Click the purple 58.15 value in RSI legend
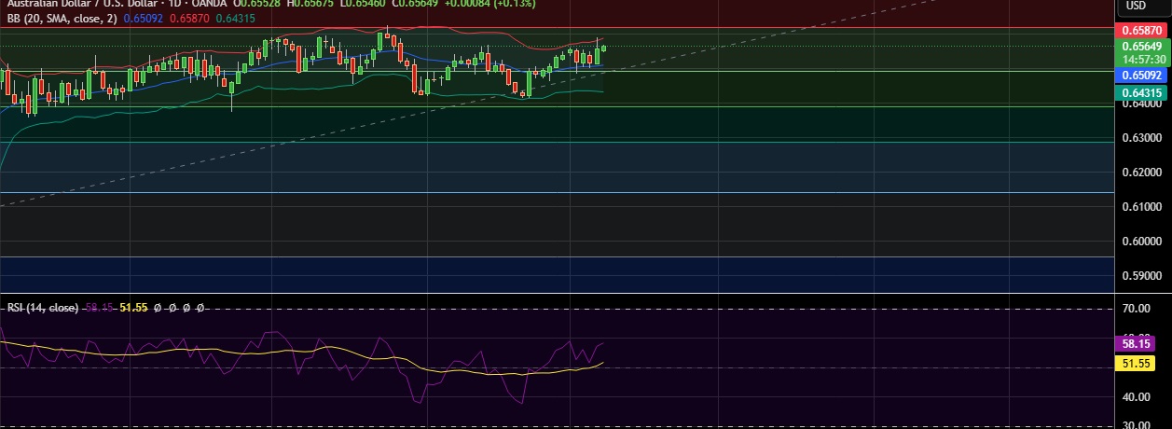 [100, 307]
